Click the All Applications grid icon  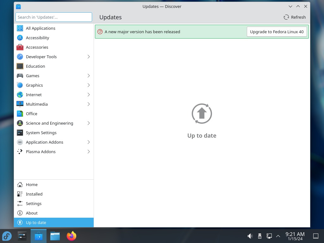(x=20, y=28)
